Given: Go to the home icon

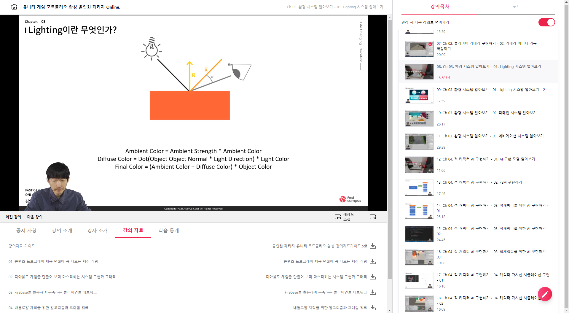Looking at the screenshot, I should pyautogui.click(x=14, y=7).
